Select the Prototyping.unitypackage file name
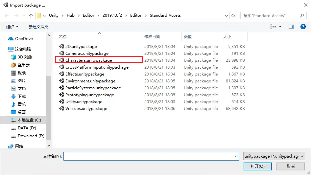311x175 pixels. coord(90,95)
